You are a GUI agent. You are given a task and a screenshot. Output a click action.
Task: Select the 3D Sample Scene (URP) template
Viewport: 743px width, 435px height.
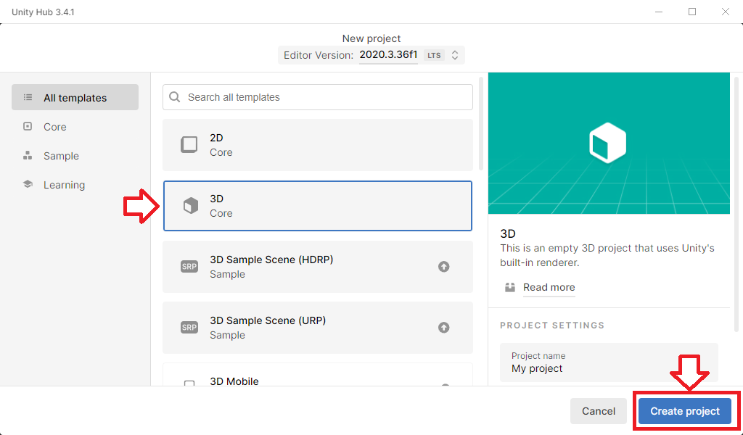tap(318, 328)
